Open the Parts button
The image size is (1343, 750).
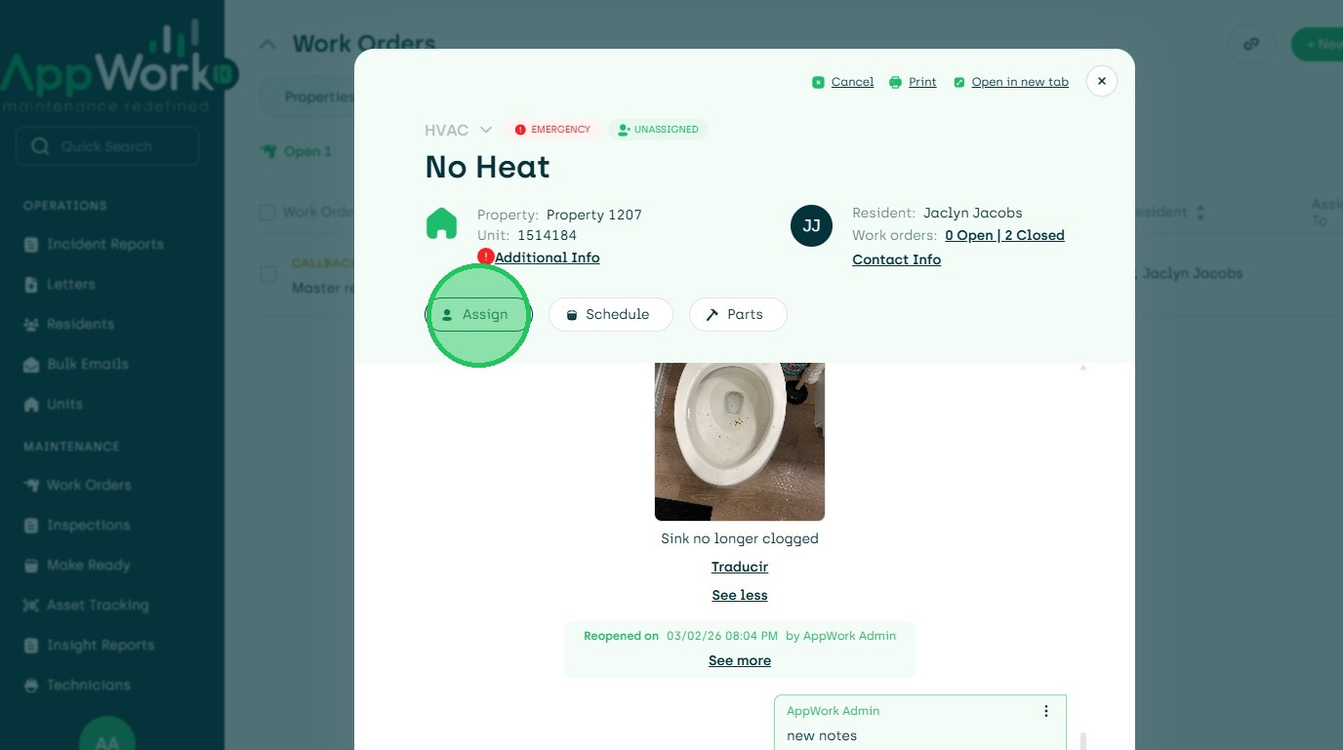(x=738, y=314)
